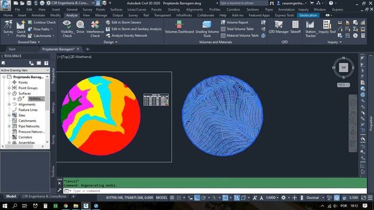374x210 pixels.
Task: Open the Station Tracker tool
Action: tap(310, 29)
